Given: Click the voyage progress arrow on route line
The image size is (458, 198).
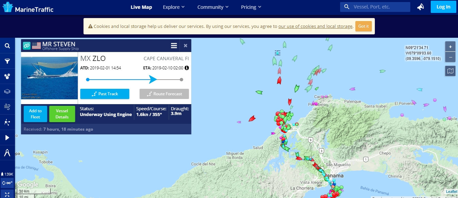Looking at the screenshot, I should pos(153,79).
